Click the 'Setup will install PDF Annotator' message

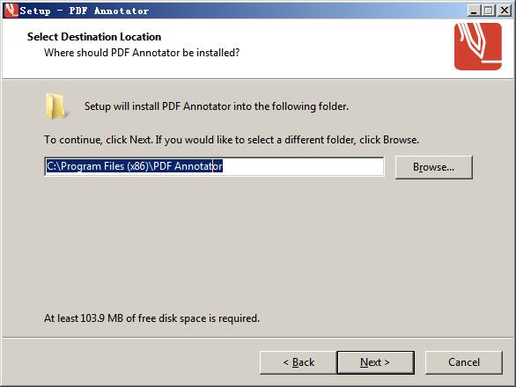[x=217, y=106]
